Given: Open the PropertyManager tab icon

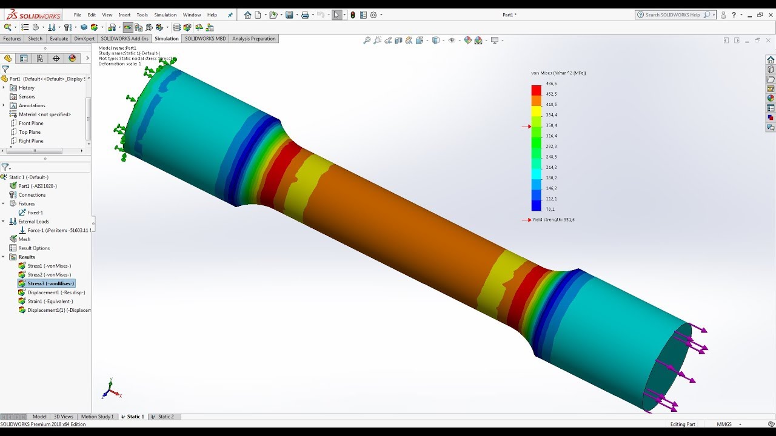Looking at the screenshot, I should 24,58.
